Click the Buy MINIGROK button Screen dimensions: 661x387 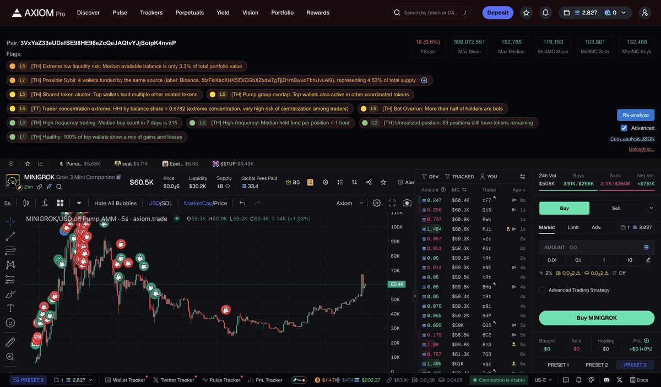click(x=597, y=318)
